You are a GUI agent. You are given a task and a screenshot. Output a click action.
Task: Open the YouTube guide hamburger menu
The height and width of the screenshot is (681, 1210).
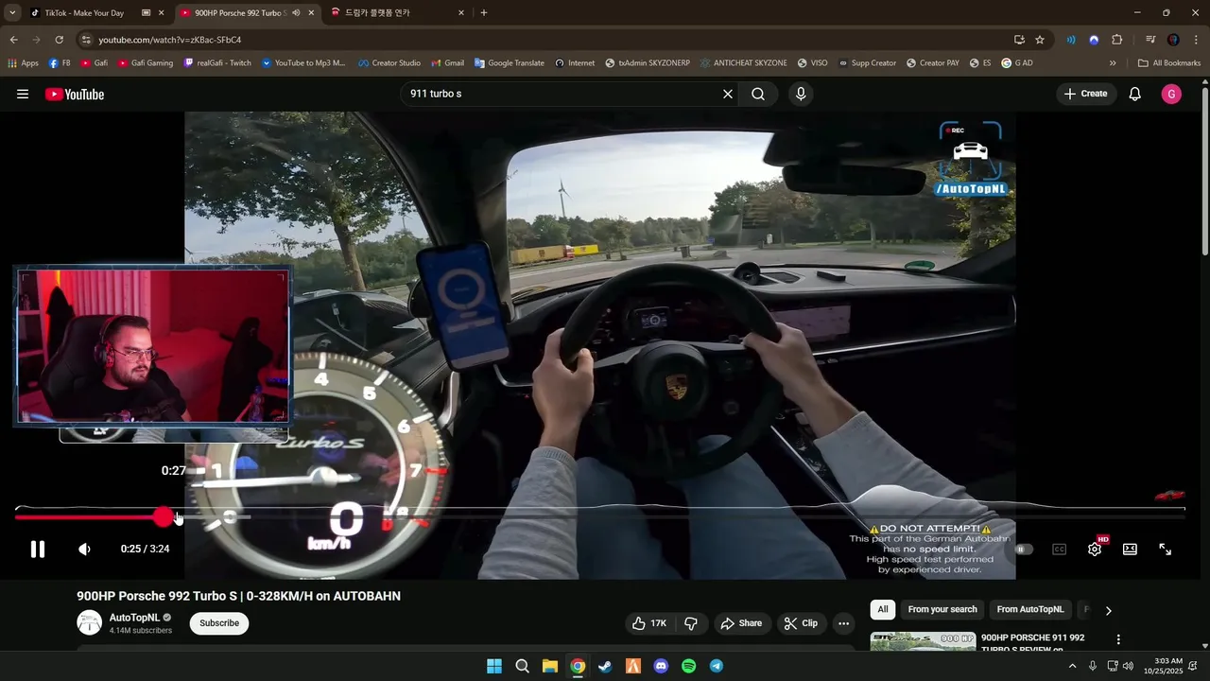coord(23,95)
